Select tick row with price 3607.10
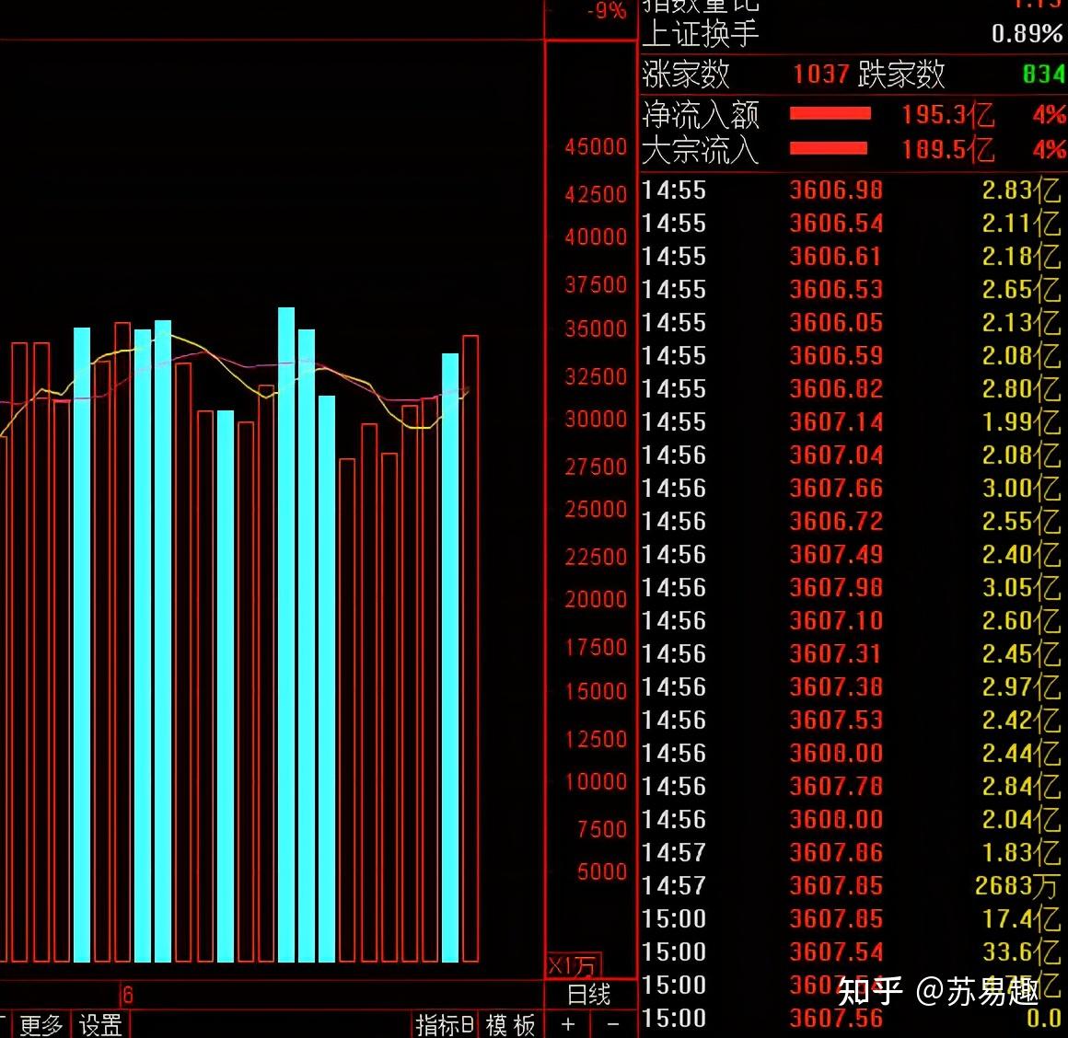1068x1038 pixels. pyautogui.click(x=853, y=621)
